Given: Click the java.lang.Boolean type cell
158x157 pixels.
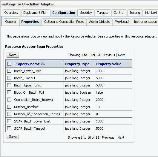Looking at the screenshot, I should [78, 92].
